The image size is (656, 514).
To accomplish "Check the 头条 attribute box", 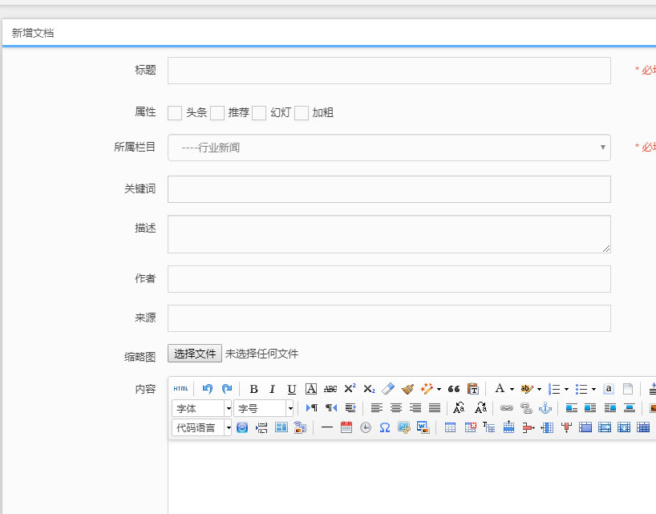I will pyautogui.click(x=175, y=113).
